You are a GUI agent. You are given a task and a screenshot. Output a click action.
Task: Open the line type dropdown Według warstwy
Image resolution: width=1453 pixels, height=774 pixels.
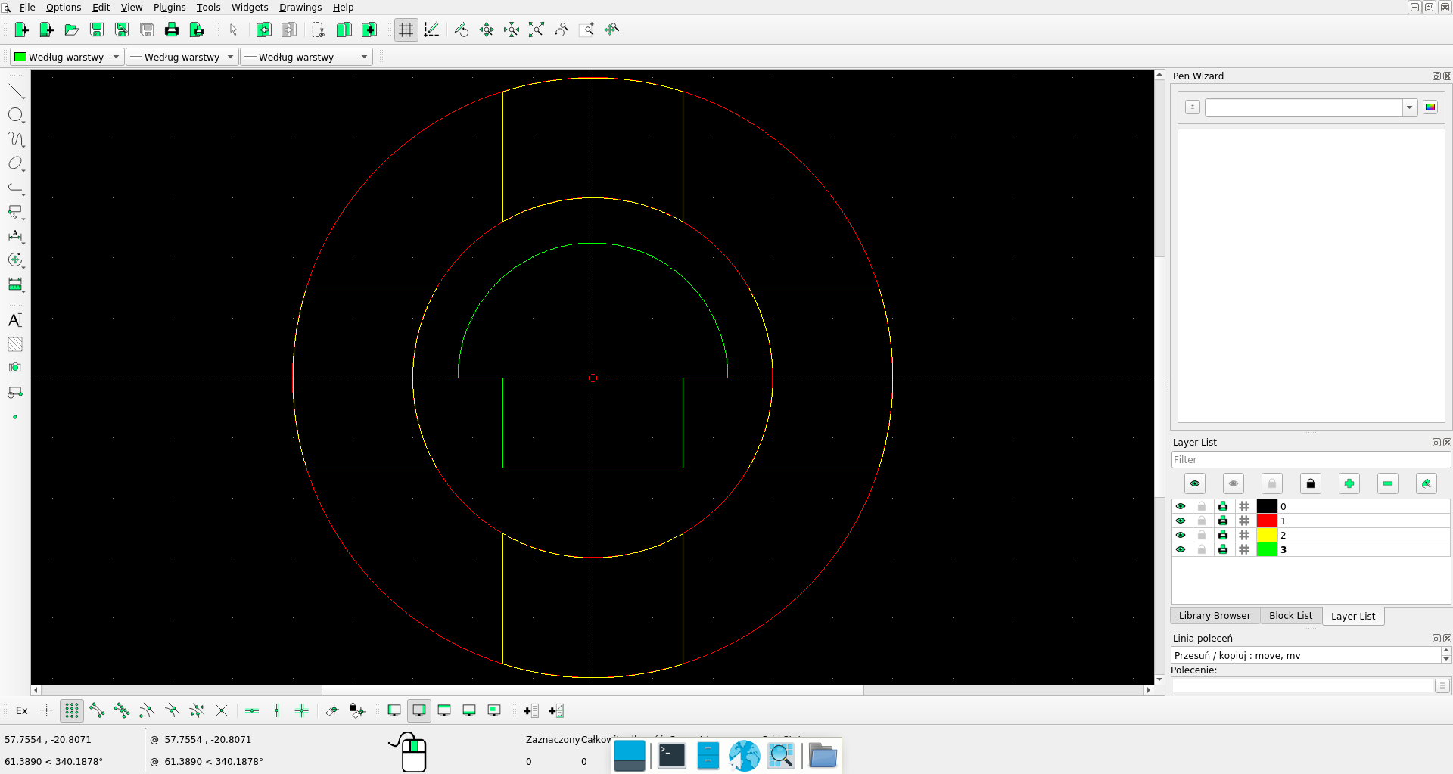(x=306, y=57)
